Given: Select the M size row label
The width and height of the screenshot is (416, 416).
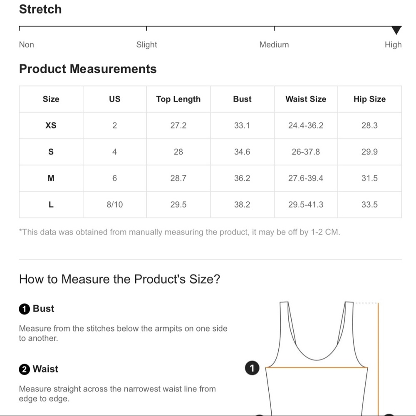Looking at the screenshot, I should (x=51, y=178).
